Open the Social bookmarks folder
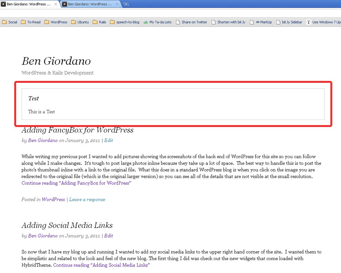341x273 pixels. (10, 22)
